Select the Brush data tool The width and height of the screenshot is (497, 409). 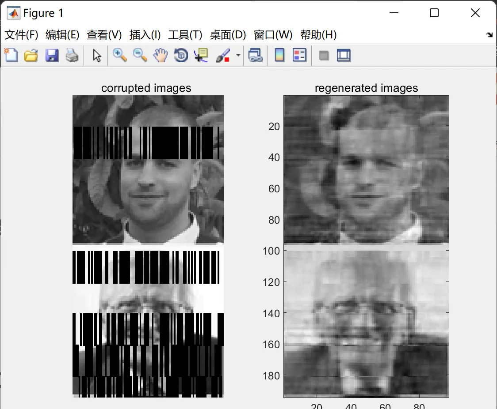click(223, 55)
